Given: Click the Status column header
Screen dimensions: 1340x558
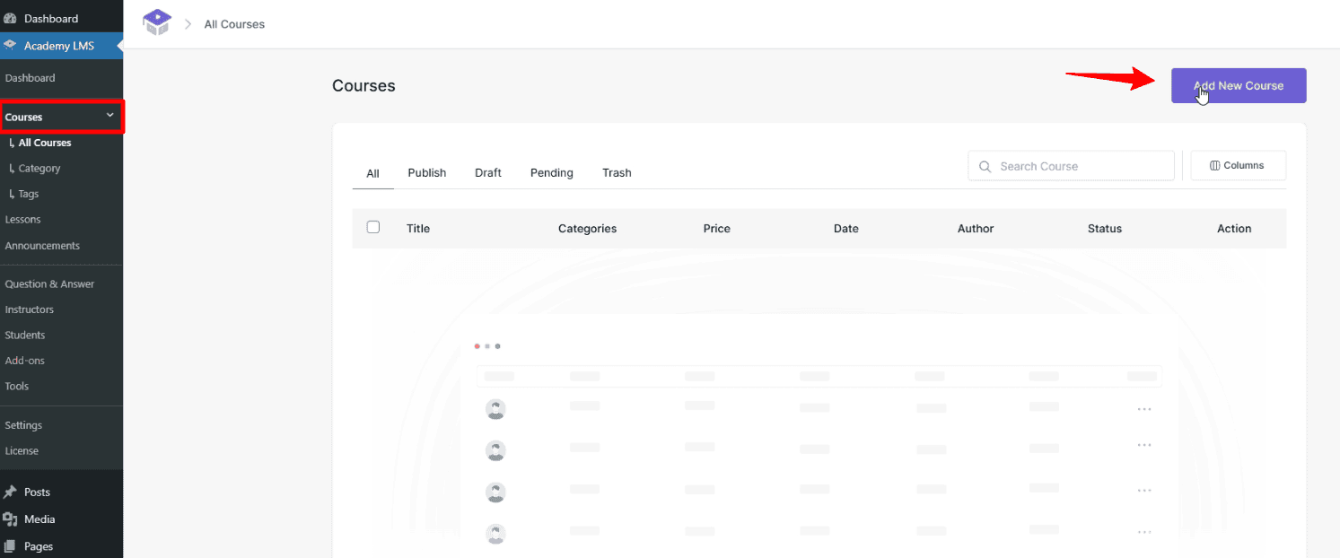Looking at the screenshot, I should tap(1104, 228).
